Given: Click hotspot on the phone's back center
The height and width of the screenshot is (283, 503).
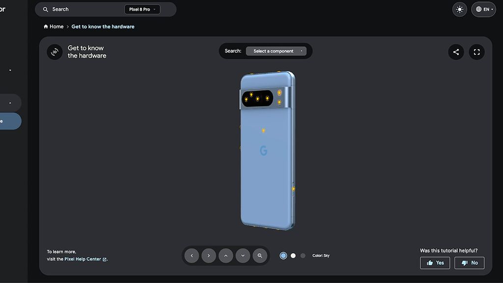Looking at the screenshot, I should pos(263,131).
